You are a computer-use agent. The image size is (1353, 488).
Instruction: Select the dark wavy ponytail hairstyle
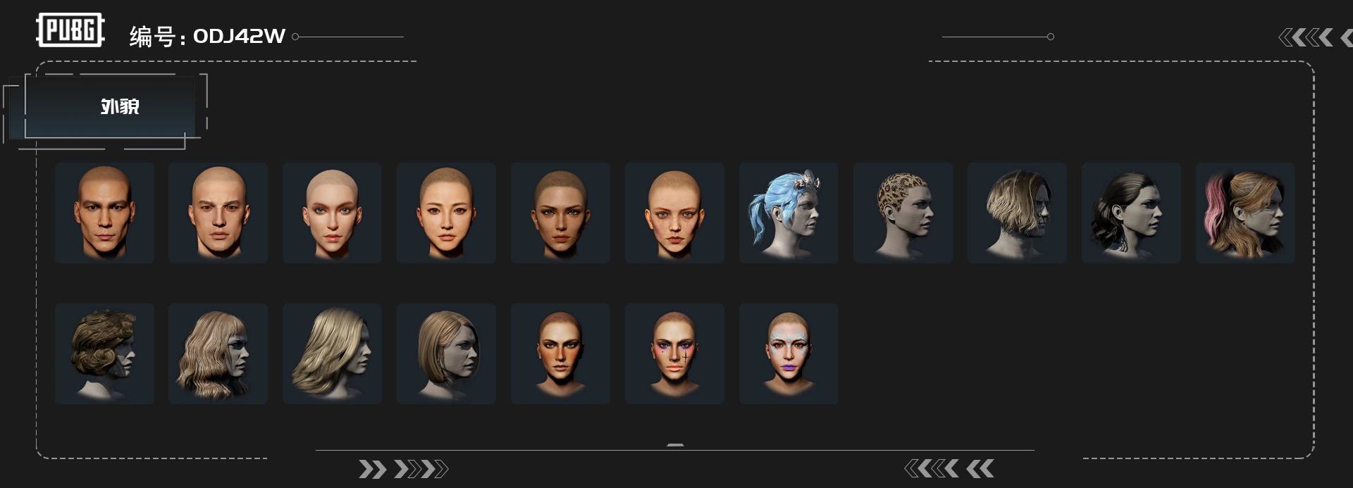(x=1131, y=213)
